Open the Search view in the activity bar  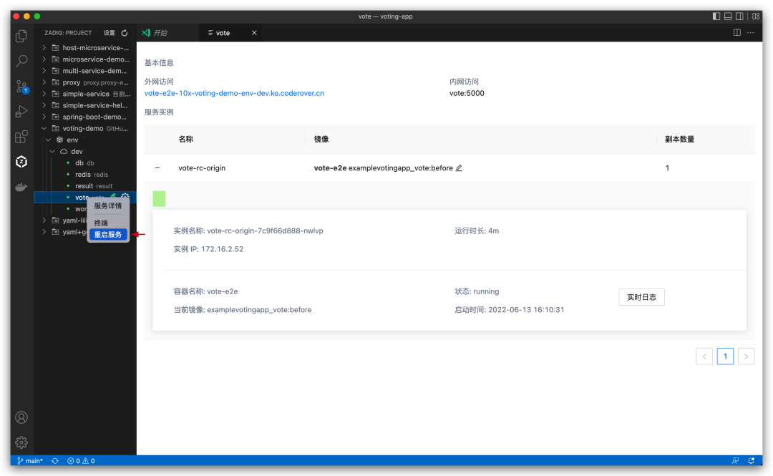21,61
